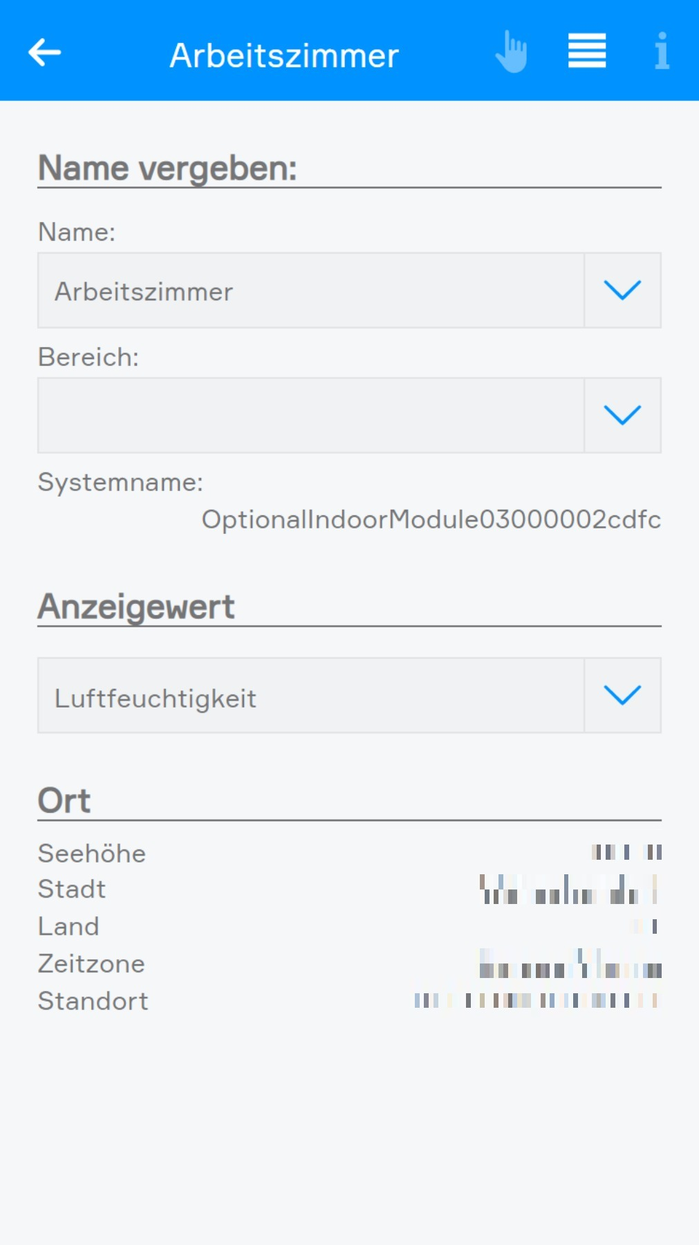Screen dimensions: 699x1245
Task: Focus the empty Bereich input field
Action: pos(311,416)
